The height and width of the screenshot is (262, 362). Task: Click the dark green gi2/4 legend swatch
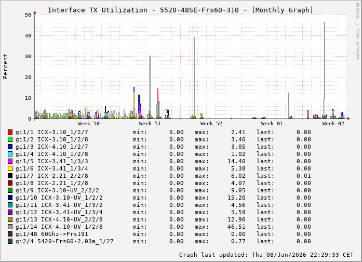[10, 241]
